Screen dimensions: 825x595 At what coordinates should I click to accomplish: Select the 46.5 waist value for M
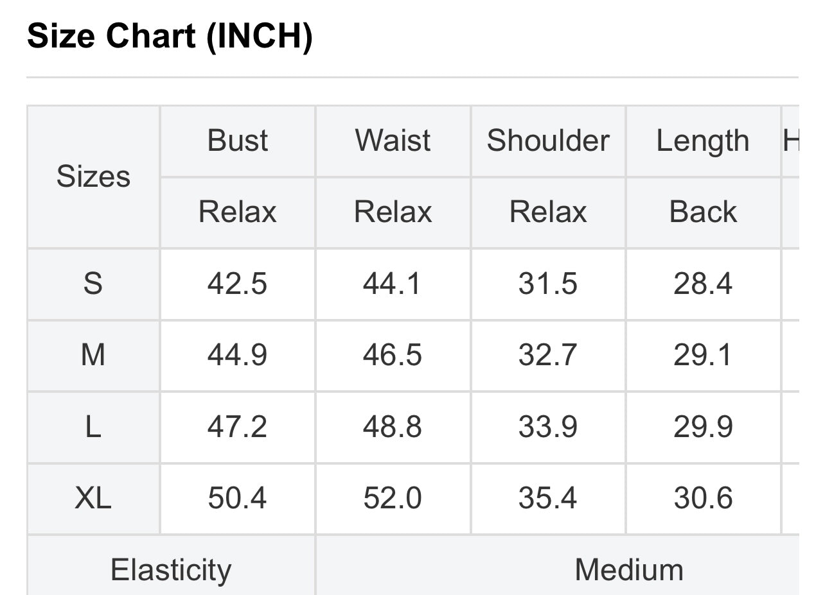pyautogui.click(x=393, y=355)
